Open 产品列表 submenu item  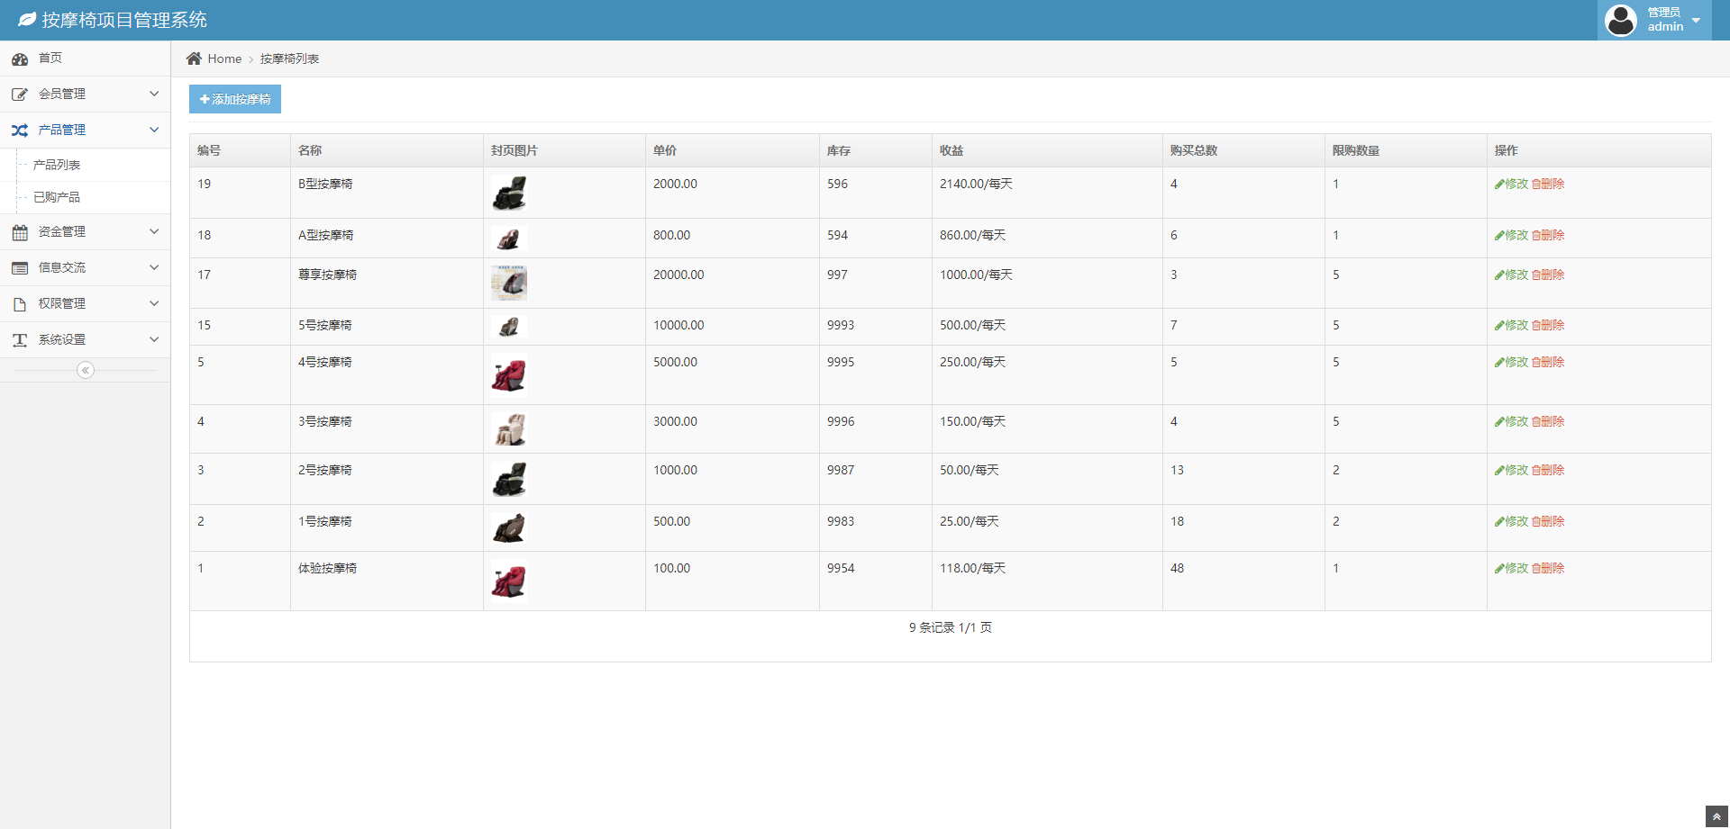pos(57,165)
